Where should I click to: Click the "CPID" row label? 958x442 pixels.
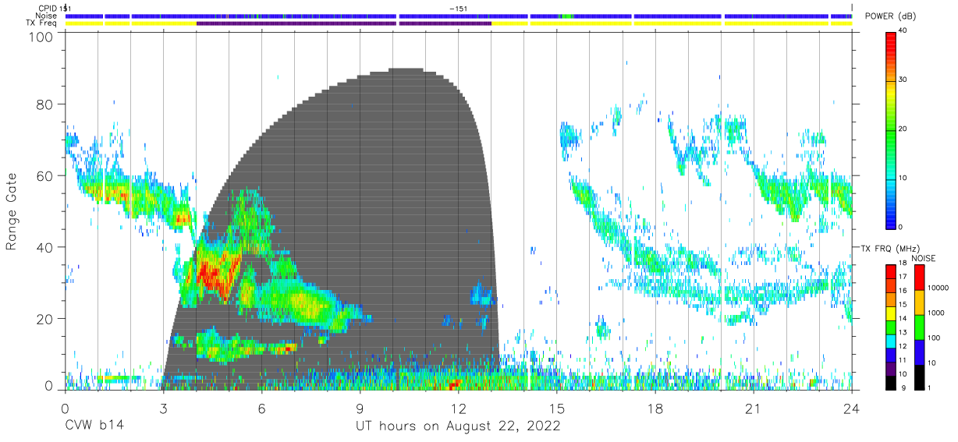pos(47,8)
